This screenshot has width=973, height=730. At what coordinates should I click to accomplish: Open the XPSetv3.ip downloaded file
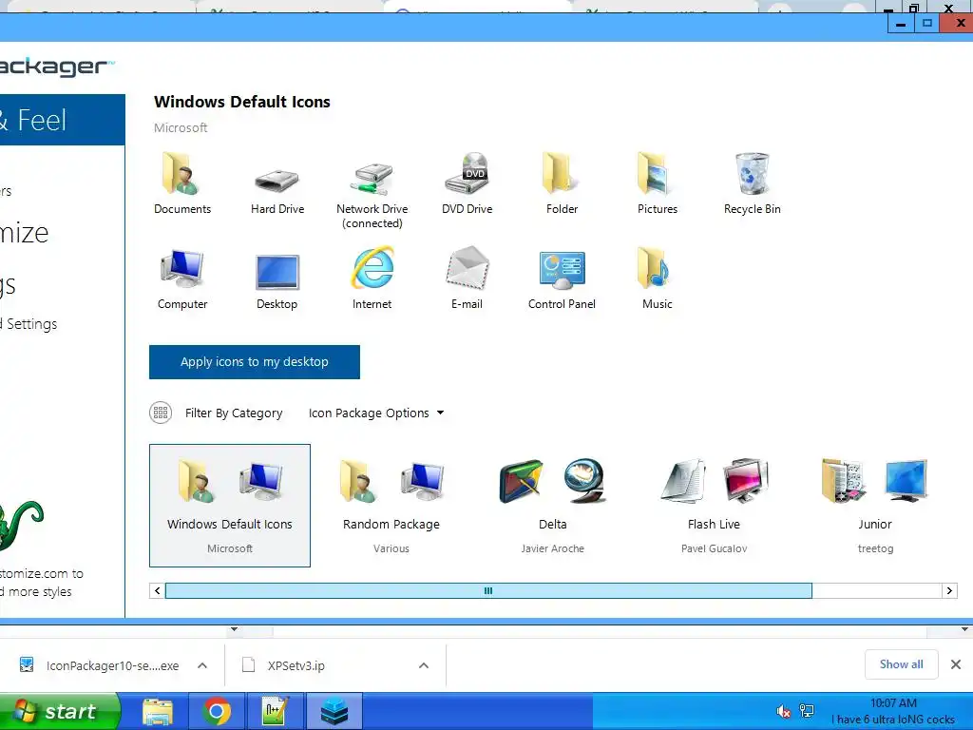click(284, 665)
